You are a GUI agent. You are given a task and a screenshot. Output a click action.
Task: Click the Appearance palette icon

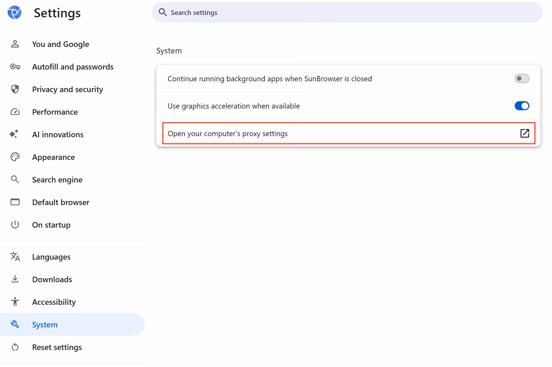click(15, 157)
